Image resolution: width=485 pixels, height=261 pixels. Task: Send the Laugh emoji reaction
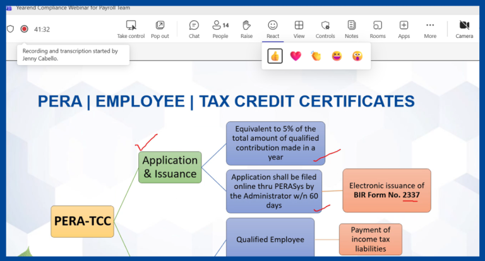[337, 56]
